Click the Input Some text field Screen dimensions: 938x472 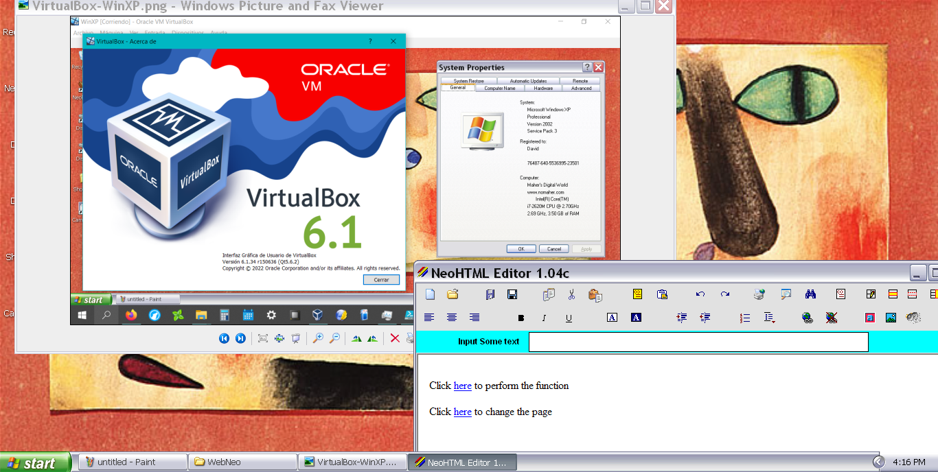pos(698,342)
